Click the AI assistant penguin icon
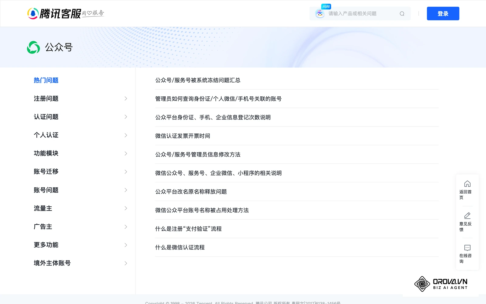486x304 pixels. click(x=320, y=14)
